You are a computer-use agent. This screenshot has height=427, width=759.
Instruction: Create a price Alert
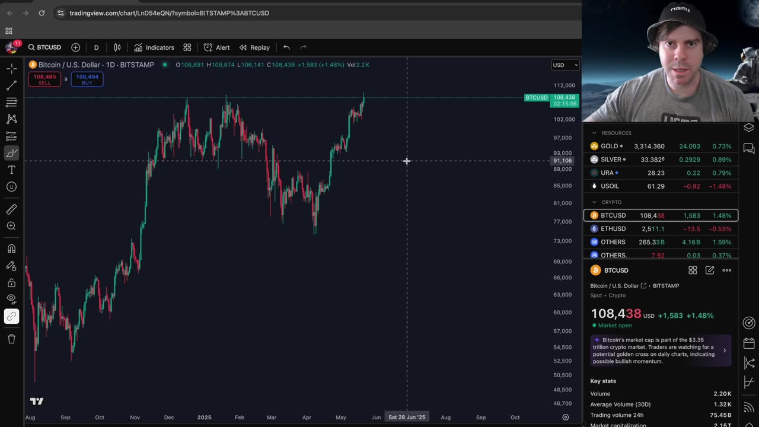point(216,47)
